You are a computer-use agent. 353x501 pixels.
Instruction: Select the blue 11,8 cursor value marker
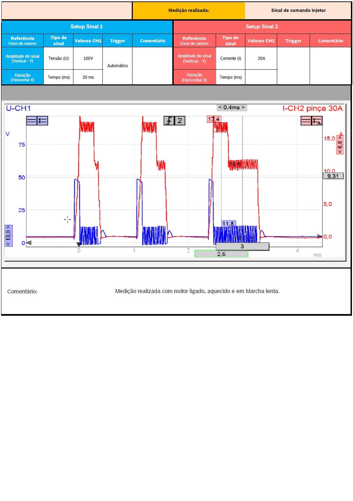pyautogui.click(x=228, y=223)
